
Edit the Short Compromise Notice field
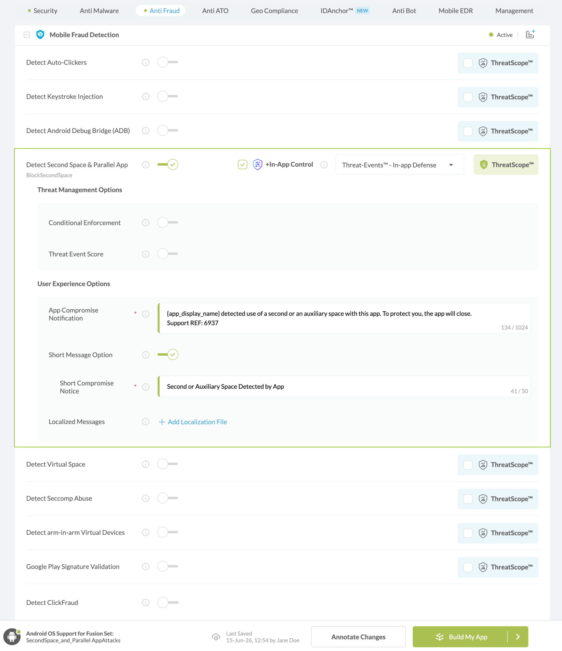(344, 386)
